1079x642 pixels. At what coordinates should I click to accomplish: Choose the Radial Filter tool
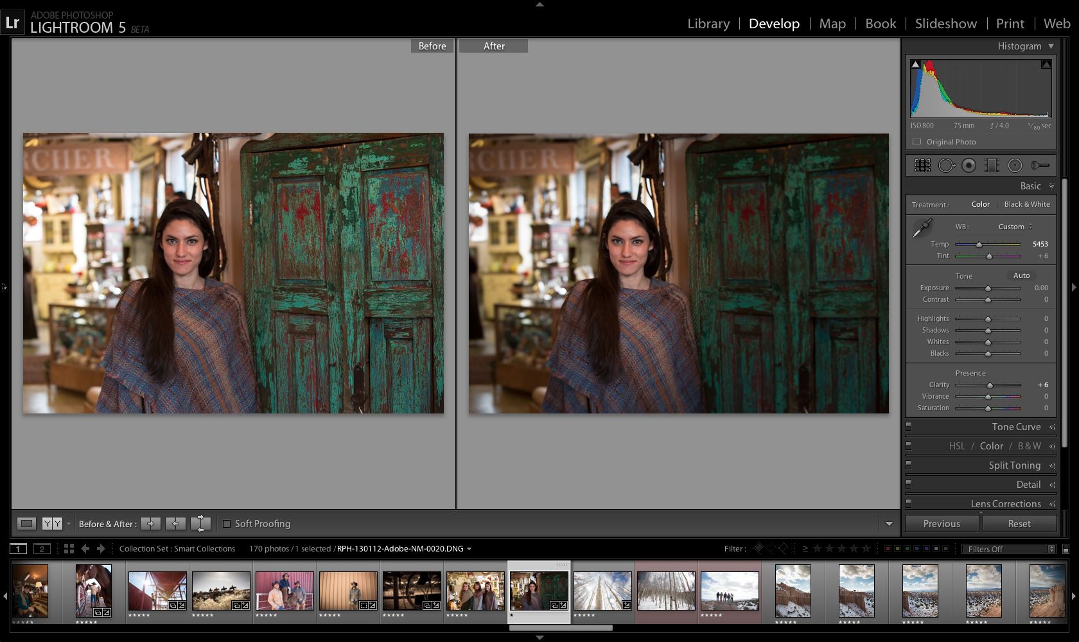click(x=1015, y=166)
